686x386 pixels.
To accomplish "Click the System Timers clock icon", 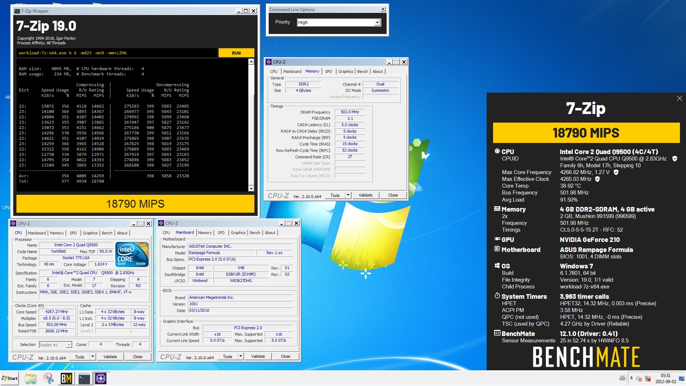I will (x=497, y=296).
